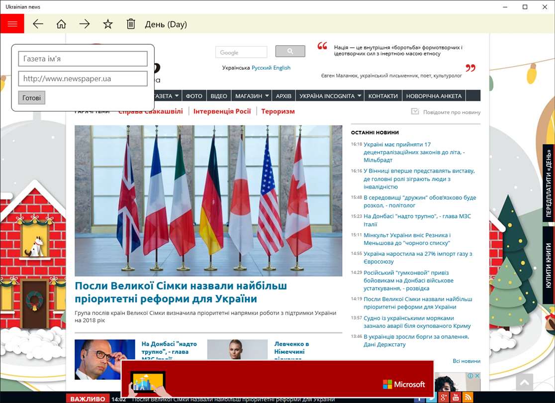Click the report-news checkbox icon
555x403 pixels.
click(x=415, y=111)
